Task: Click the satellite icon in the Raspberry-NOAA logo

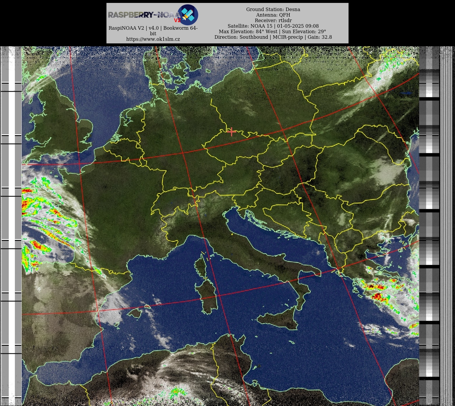Action: pos(188,15)
